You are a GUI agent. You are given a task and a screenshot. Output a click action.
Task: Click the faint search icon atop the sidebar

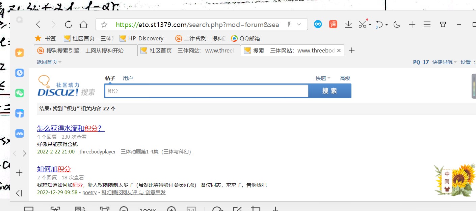(20, 20)
